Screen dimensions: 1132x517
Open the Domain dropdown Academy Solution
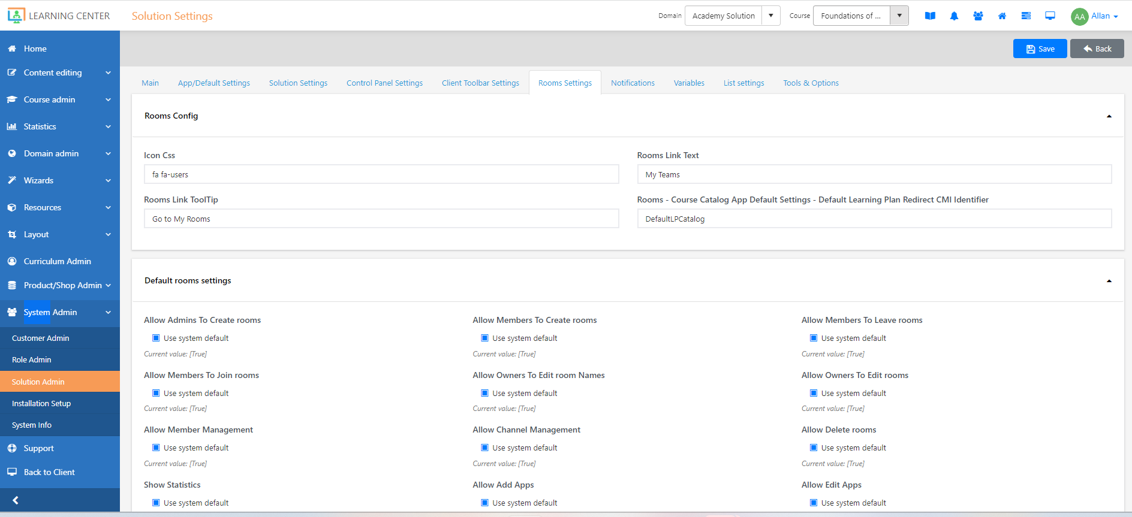733,16
